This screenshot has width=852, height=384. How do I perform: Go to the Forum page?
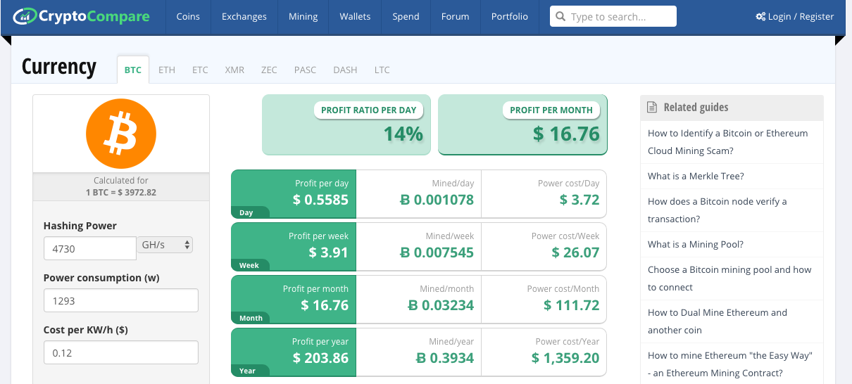click(455, 17)
